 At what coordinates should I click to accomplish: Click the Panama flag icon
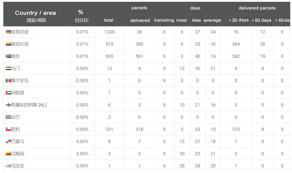pyautogui.click(x=8, y=142)
